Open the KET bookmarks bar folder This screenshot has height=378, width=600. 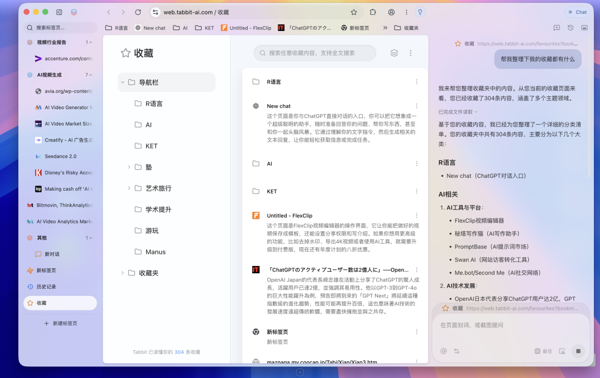(x=204, y=28)
